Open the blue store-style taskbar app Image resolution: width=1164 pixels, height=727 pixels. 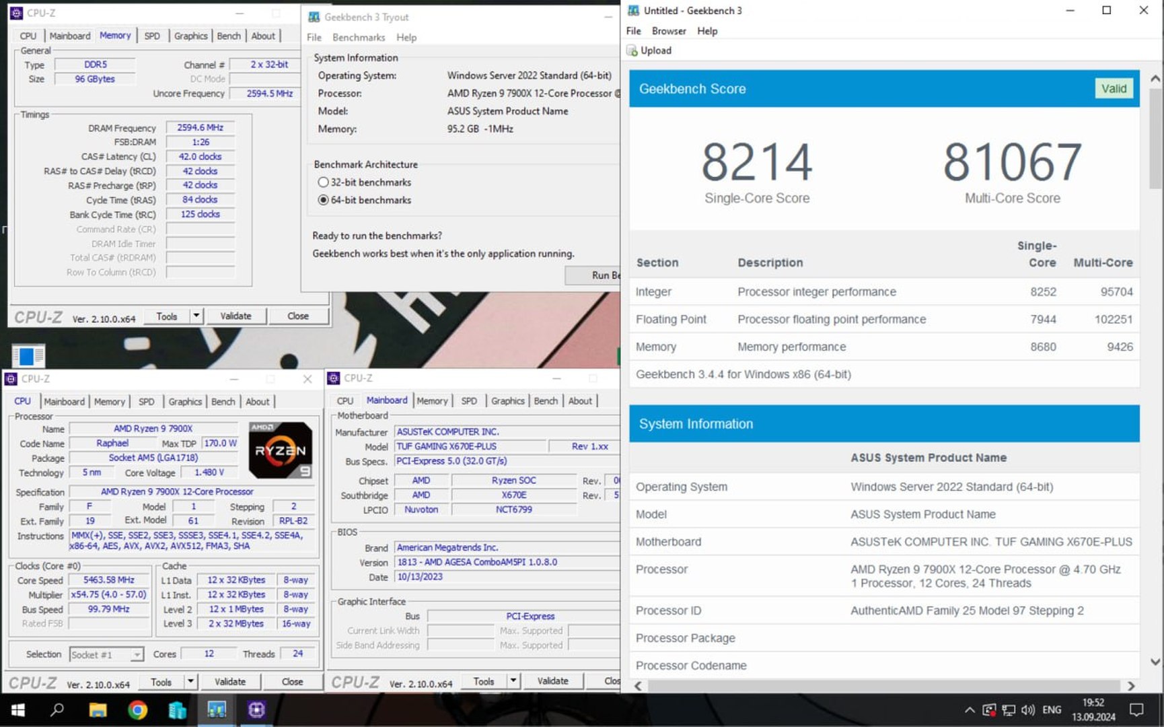click(177, 709)
